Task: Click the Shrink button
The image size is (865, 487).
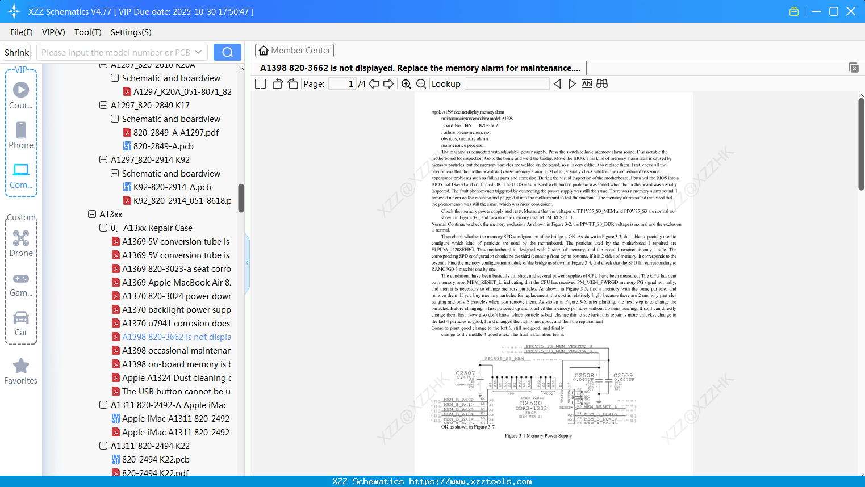Action: 16,52
